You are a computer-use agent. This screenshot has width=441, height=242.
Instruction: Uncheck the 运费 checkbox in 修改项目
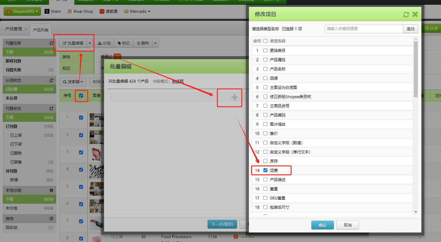pyautogui.click(x=265, y=170)
